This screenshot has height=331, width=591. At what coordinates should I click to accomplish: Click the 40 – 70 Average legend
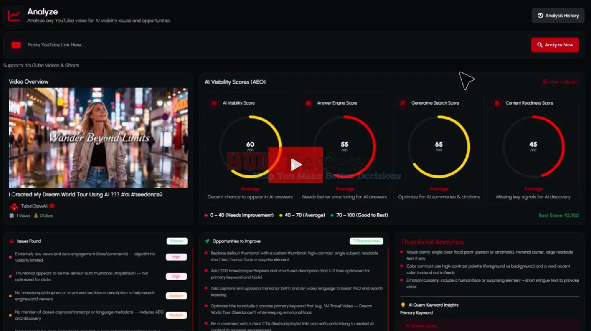tap(302, 215)
